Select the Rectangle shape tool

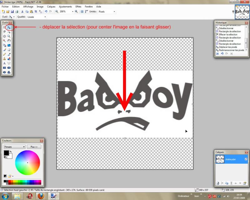click(x=4, y=68)
